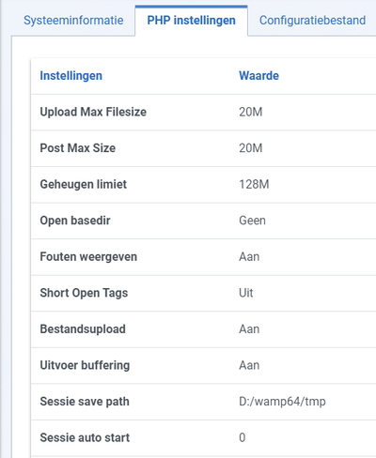The width and height of the screenshot is (376, 458).
Task: Select the Geheugen limiet row label
Action: pyautogui.click(x=84, y=184)
